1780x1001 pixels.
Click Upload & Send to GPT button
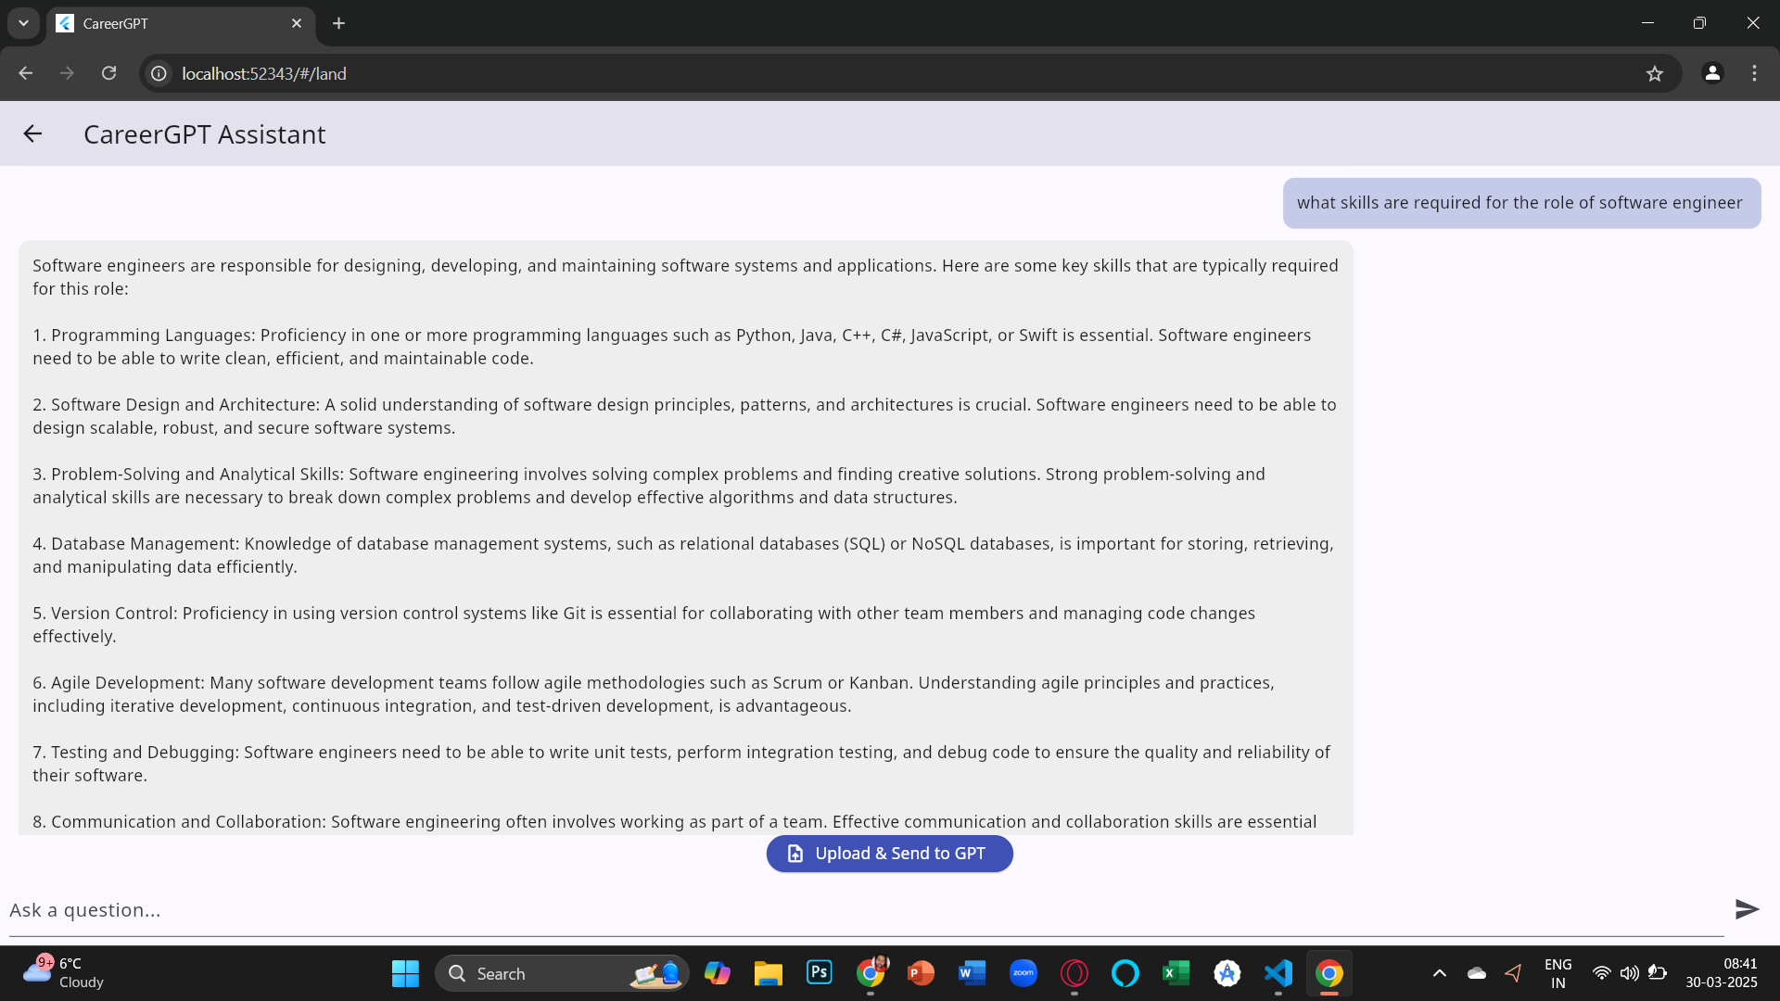[x=889, y=854]
